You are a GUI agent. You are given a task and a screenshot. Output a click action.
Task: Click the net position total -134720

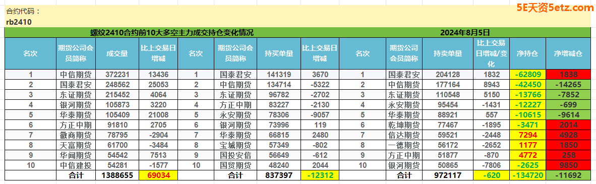click(527, 175)
